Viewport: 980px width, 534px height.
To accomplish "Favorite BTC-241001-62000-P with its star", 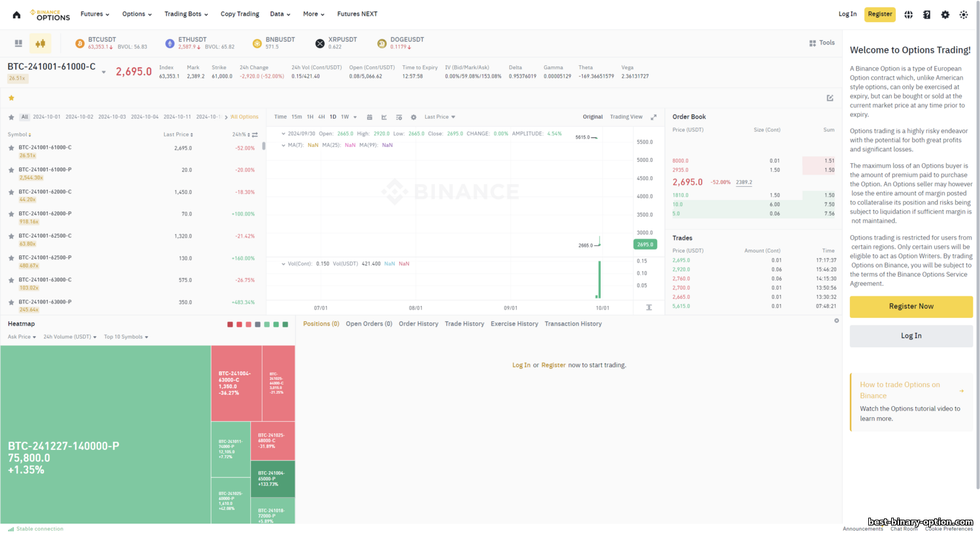I will point(11,214).
